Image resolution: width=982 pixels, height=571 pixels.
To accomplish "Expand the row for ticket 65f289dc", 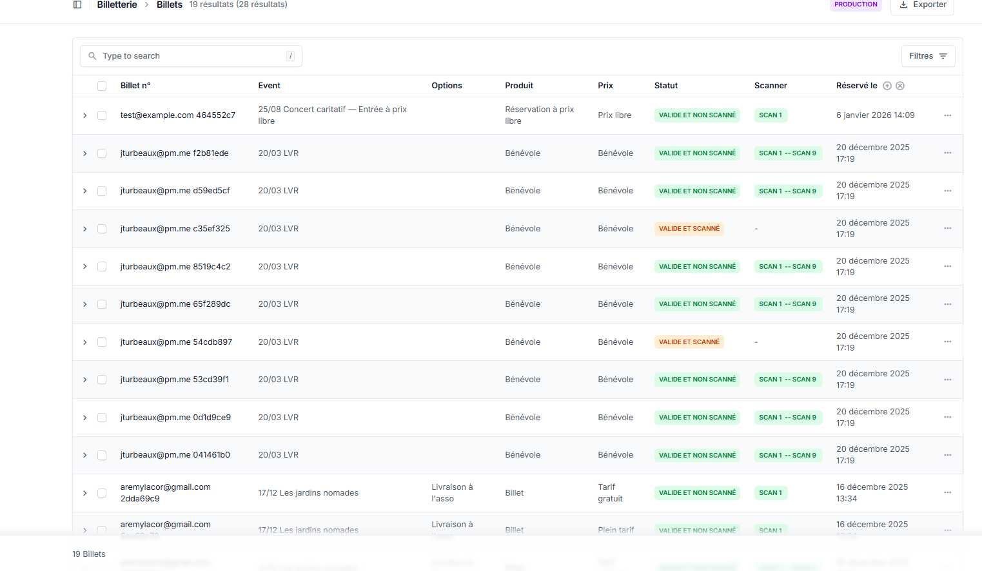I will 84,304.
